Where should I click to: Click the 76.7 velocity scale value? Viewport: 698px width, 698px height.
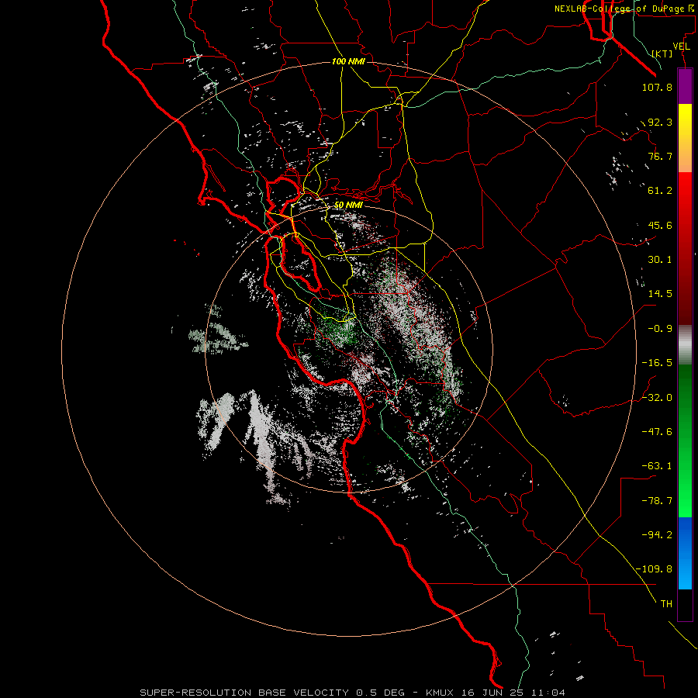click(x=660, y=156)
